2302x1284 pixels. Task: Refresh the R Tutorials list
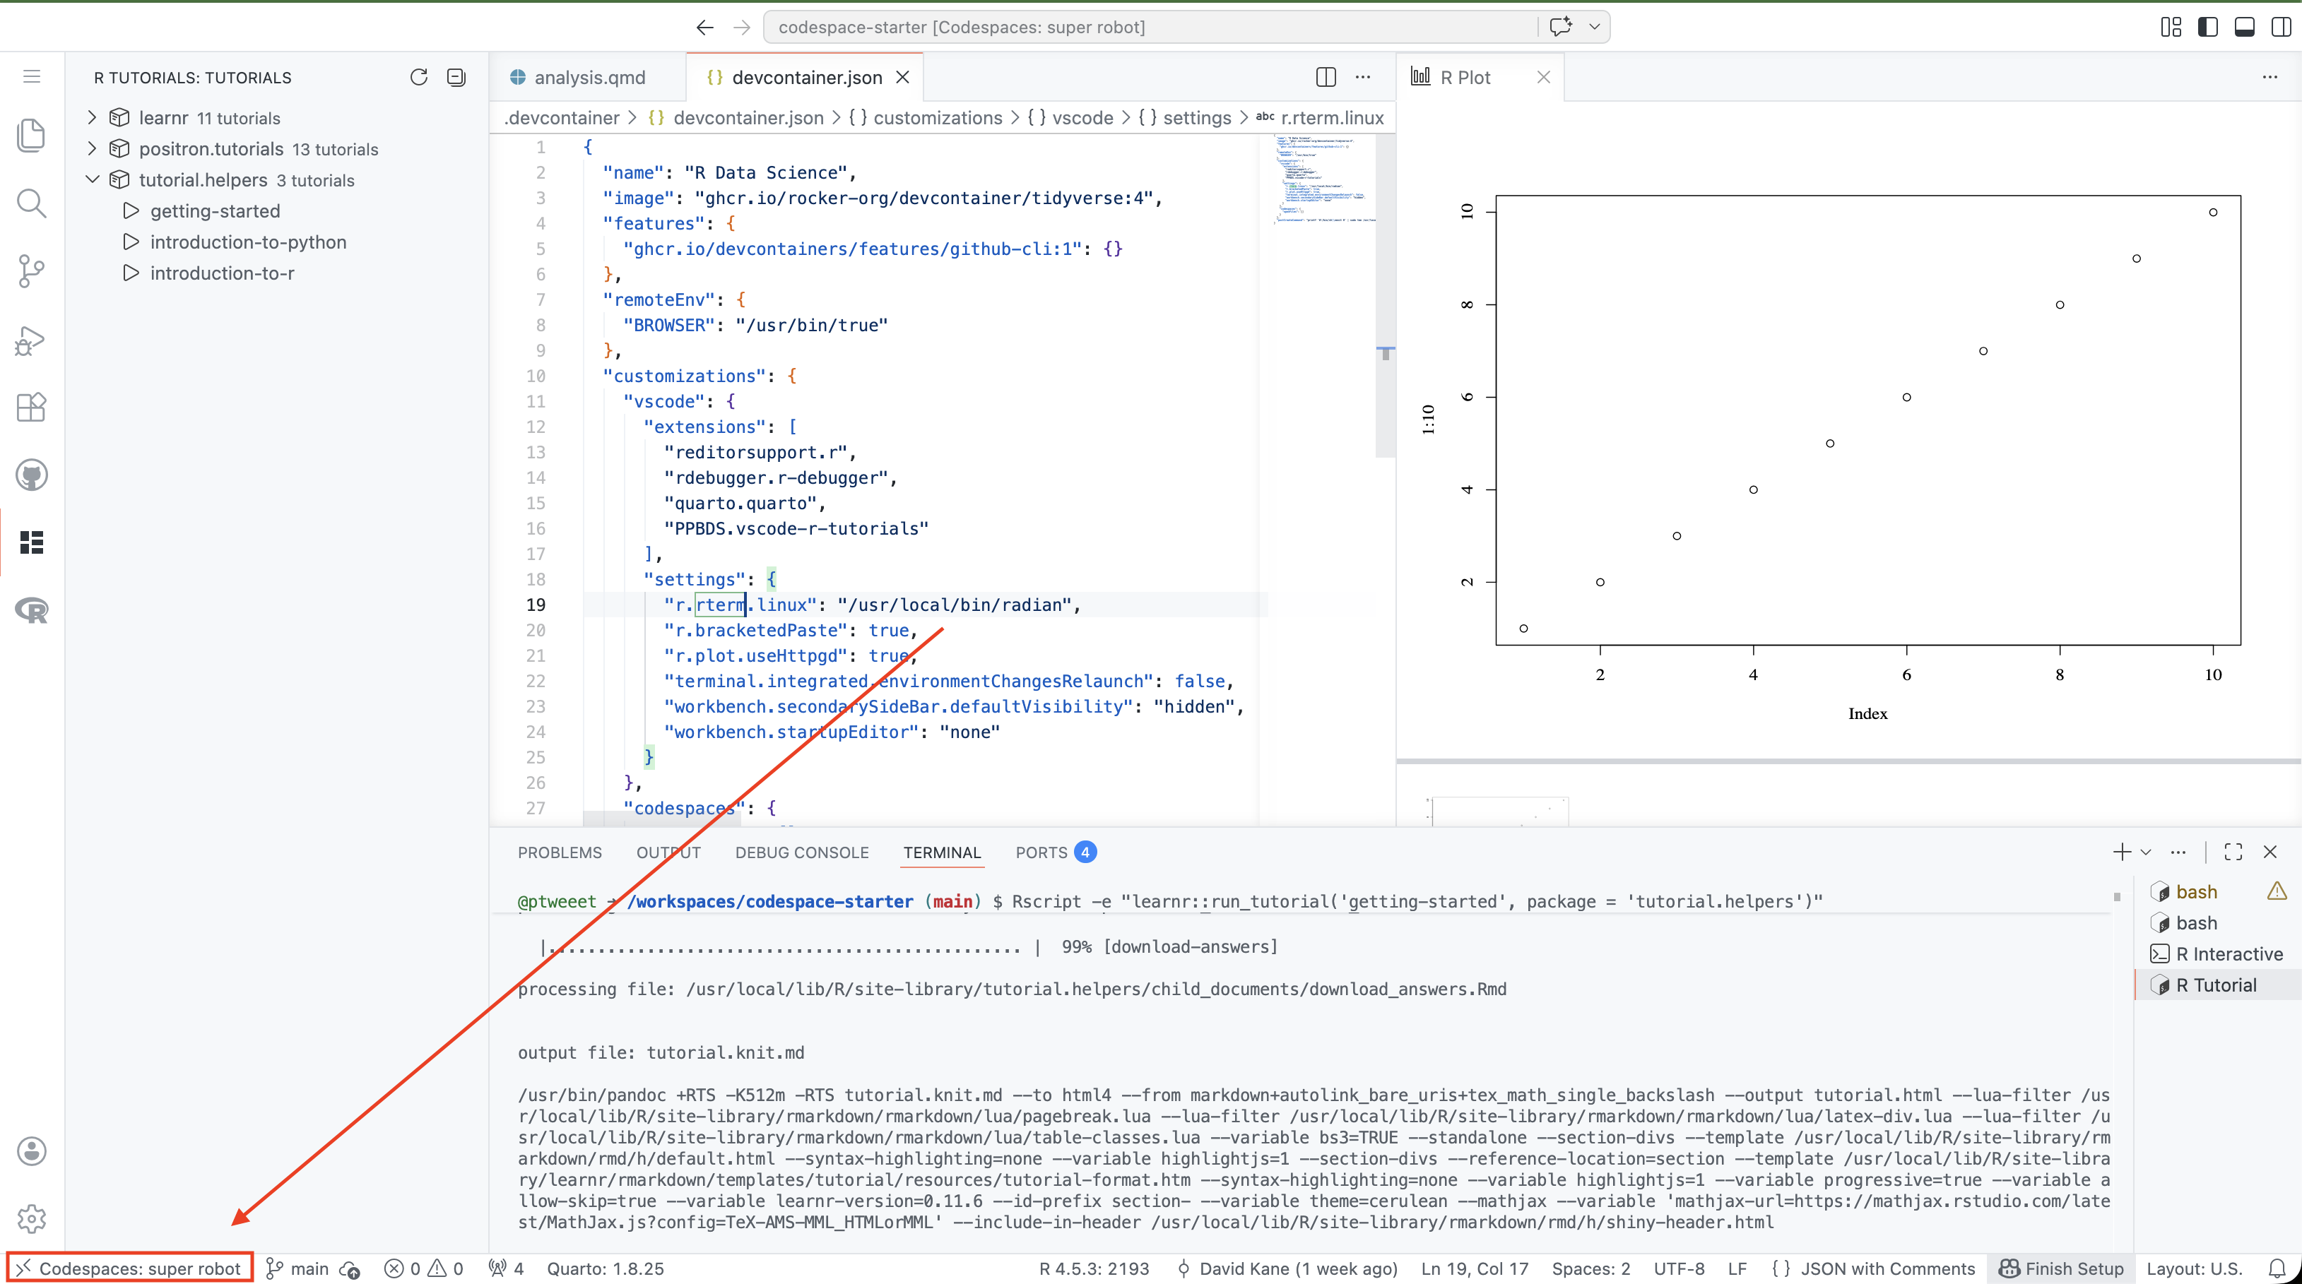click(418, 78)
